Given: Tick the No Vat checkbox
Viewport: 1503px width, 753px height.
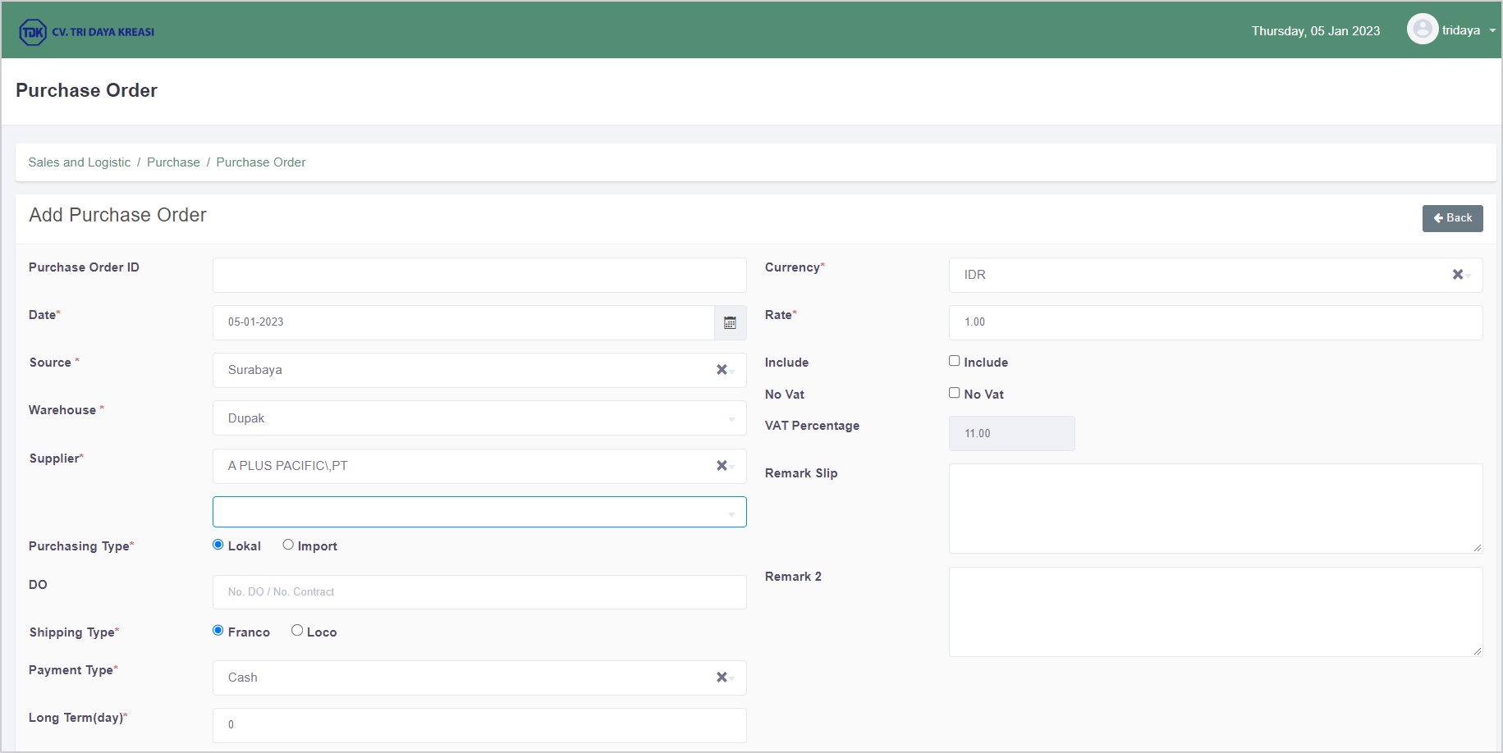Looking at the screenshot, I should point(954,393).
